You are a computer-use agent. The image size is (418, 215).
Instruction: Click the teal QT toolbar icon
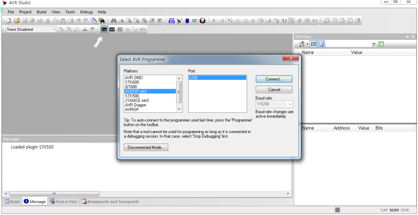pyautogui.click(x=194, y=21)
